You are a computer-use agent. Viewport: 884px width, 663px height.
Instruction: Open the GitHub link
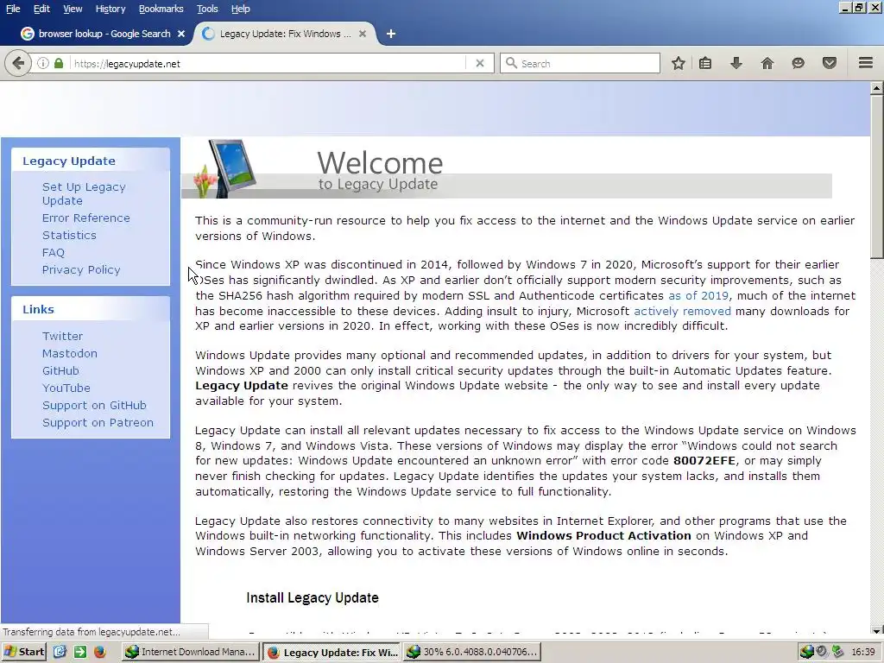[x=60, y=370]
